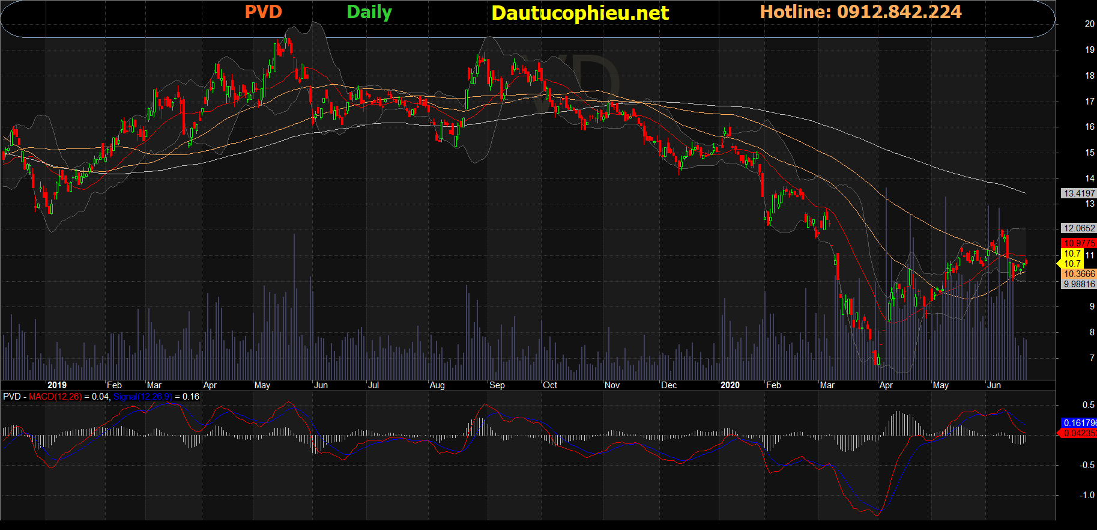The image size is (1097, 530).
Task: Click the Oct month label
Action: tap(550, 385)
